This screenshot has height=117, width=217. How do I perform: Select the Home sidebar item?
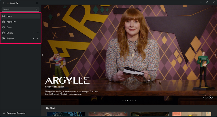21,16
